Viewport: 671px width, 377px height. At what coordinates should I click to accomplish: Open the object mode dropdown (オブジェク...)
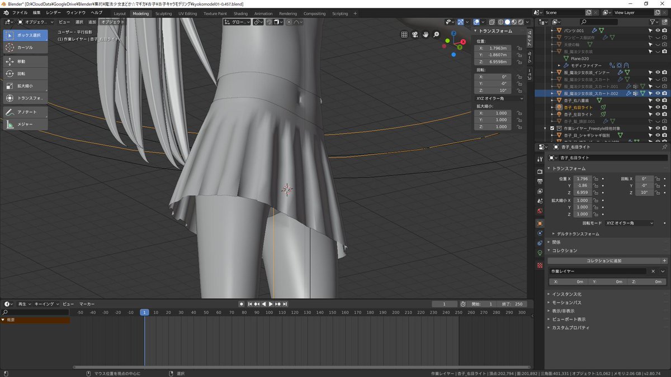click(36, 22)
